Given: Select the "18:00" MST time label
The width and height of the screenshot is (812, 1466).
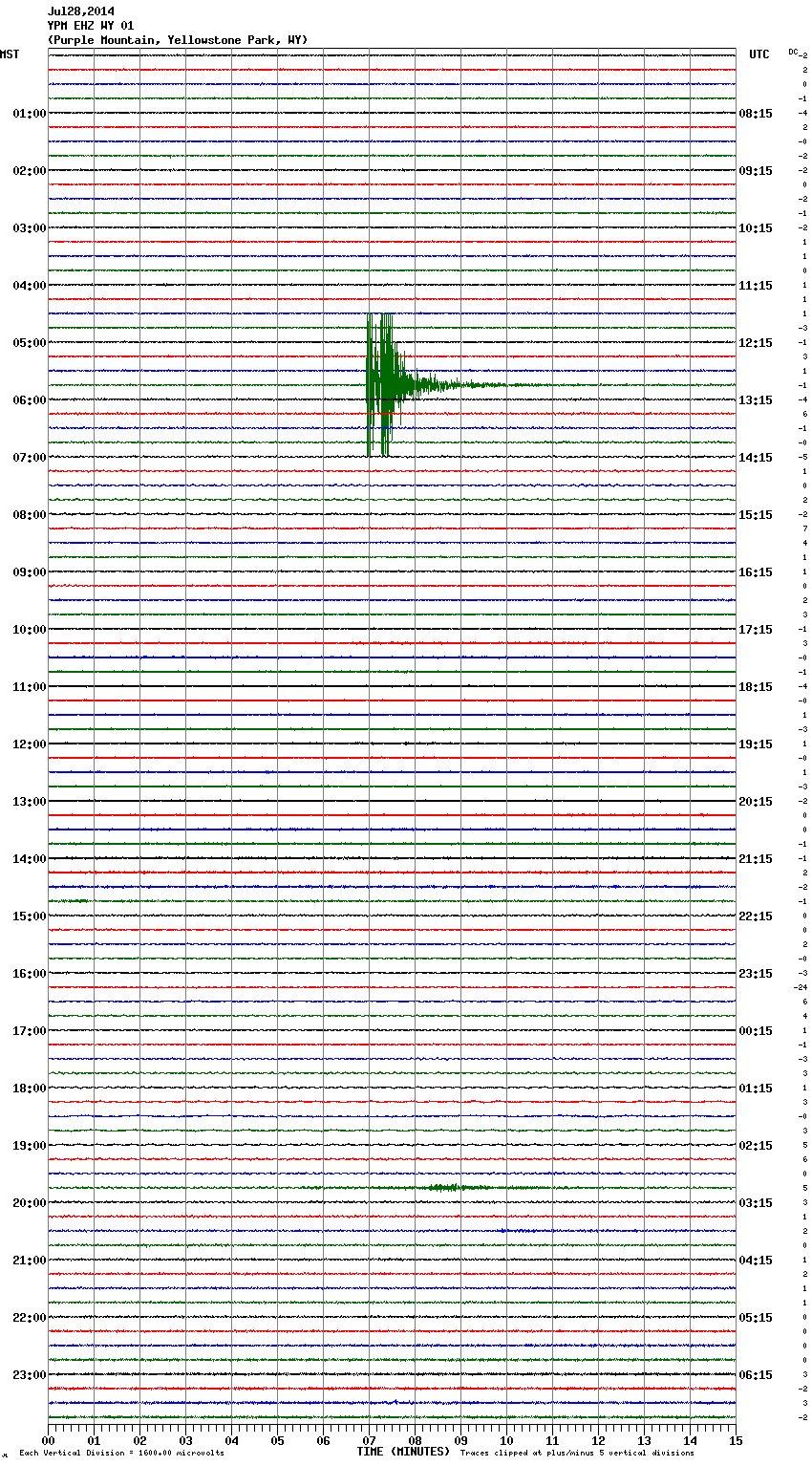Looking at the screenshot, I should (x=30, y=1089).
